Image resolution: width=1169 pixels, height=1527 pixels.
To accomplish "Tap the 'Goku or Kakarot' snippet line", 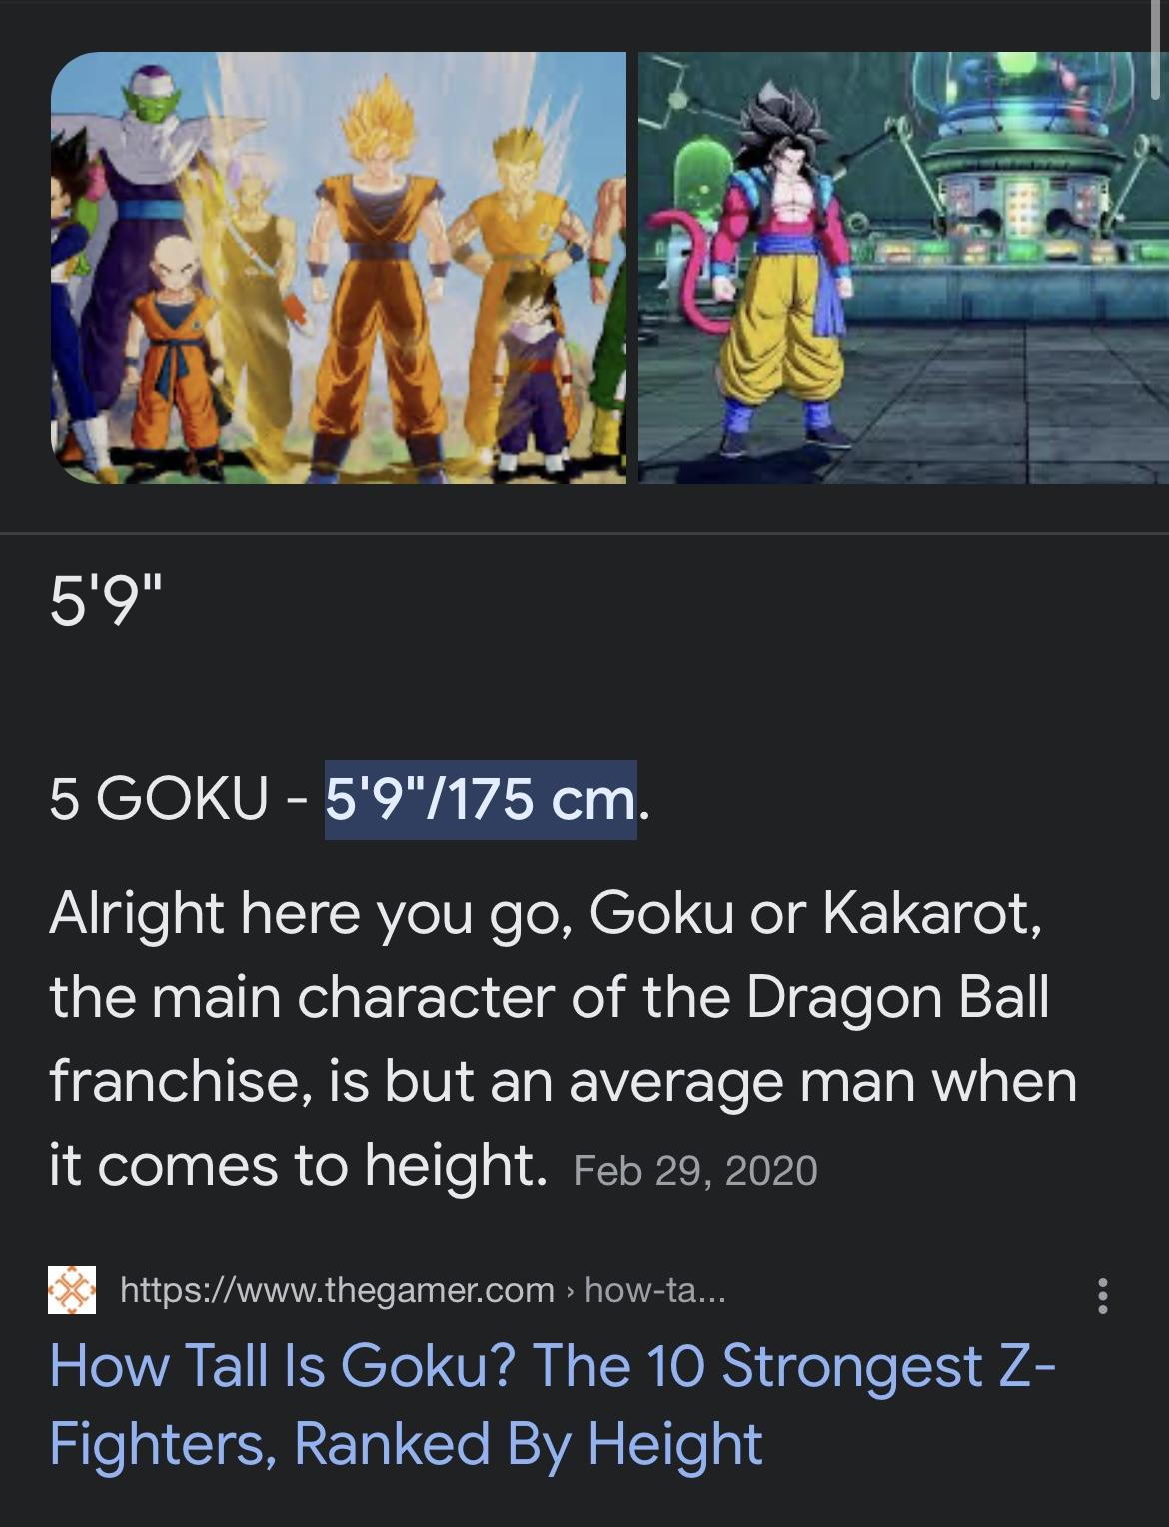I will [546, 913].
